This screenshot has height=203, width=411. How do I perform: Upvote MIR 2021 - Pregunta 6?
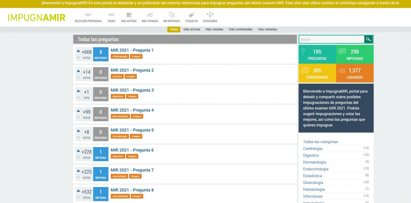click(78, 151)
